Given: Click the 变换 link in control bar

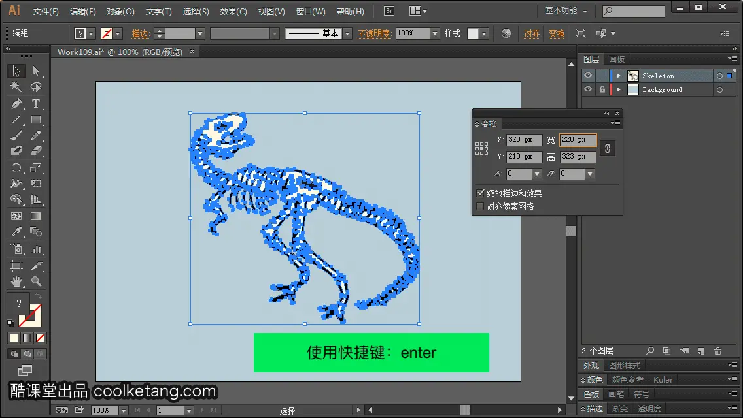Looking at the screenshot, I should click(557, 33).
